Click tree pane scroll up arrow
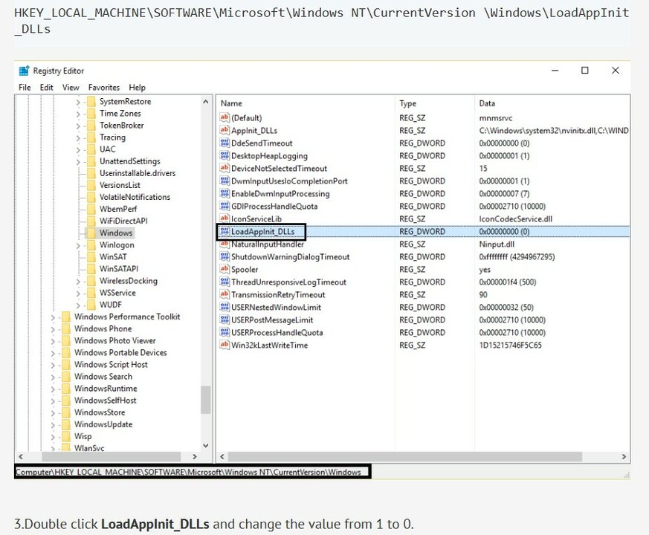The width and height of the screenshot is (649, 535). [206, 101]
